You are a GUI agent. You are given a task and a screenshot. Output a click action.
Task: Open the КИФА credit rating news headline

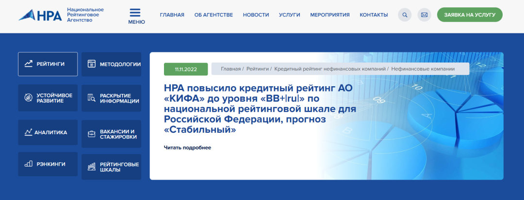coord(260,108)
